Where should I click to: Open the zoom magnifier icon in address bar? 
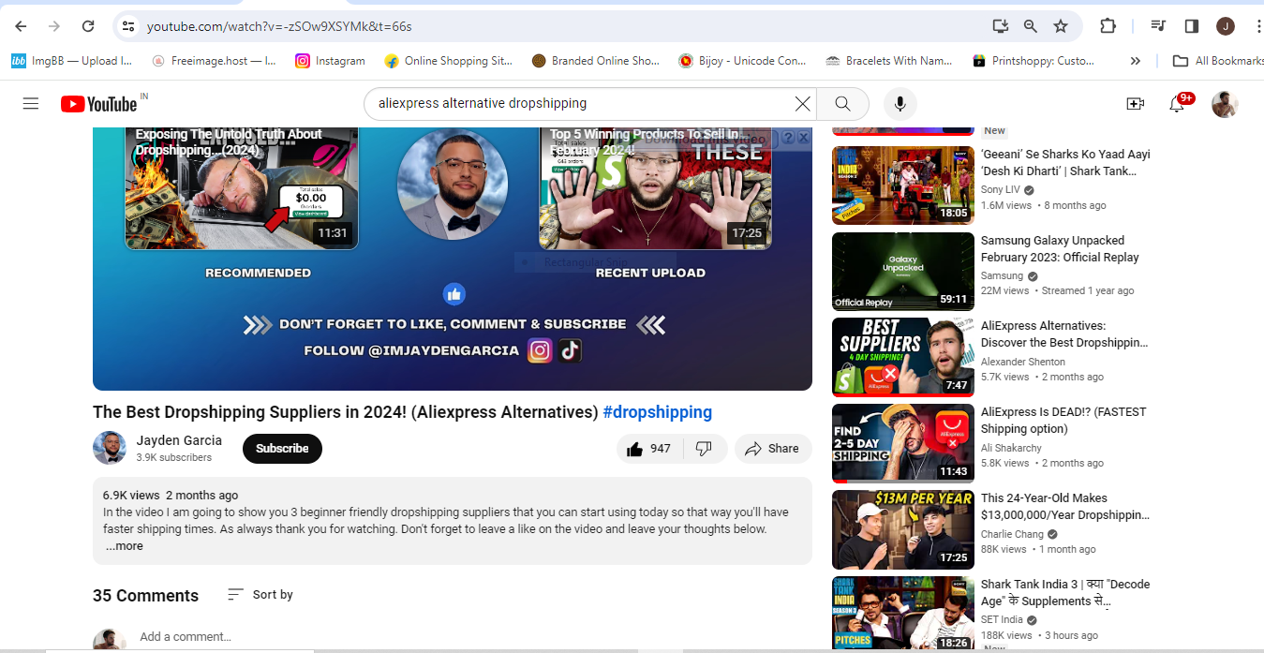coord(1031,26)
